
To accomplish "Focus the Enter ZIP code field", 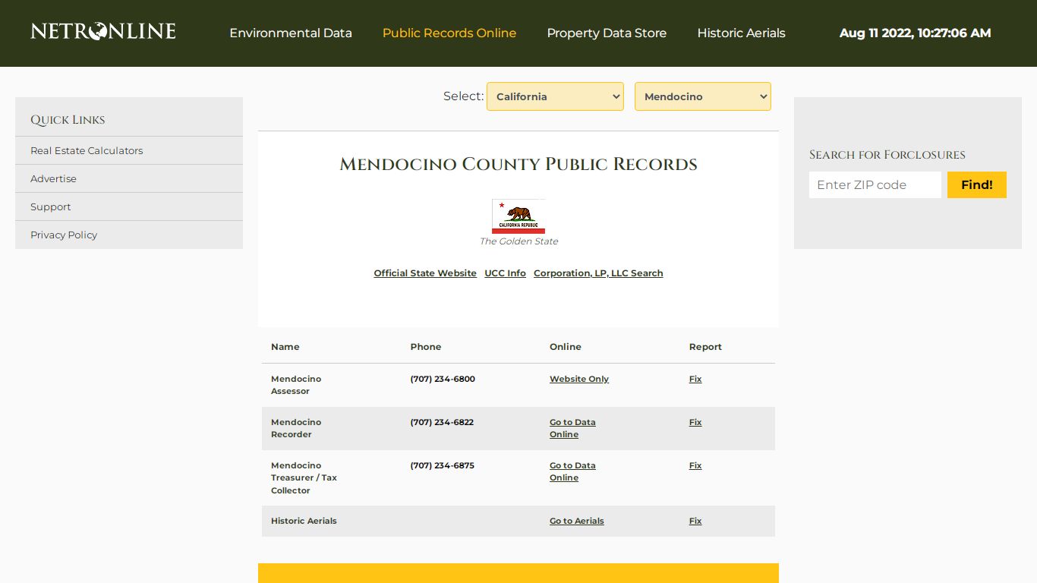I will (875, 184).
